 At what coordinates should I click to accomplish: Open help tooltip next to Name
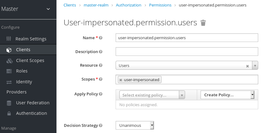click(100, 38)
